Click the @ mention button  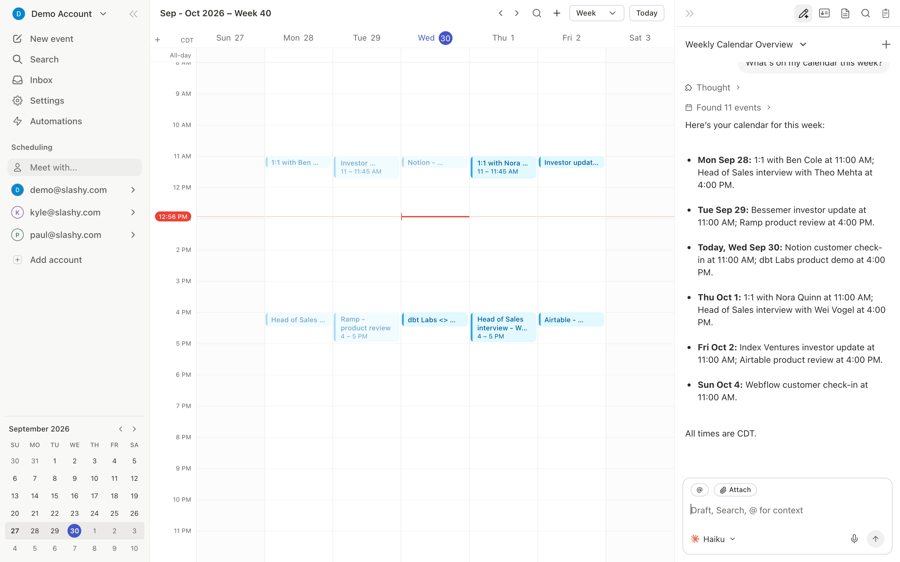[x=700, y=490]
